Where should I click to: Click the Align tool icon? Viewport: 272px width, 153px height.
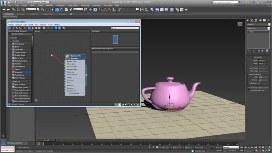click(x=146, y=10)
